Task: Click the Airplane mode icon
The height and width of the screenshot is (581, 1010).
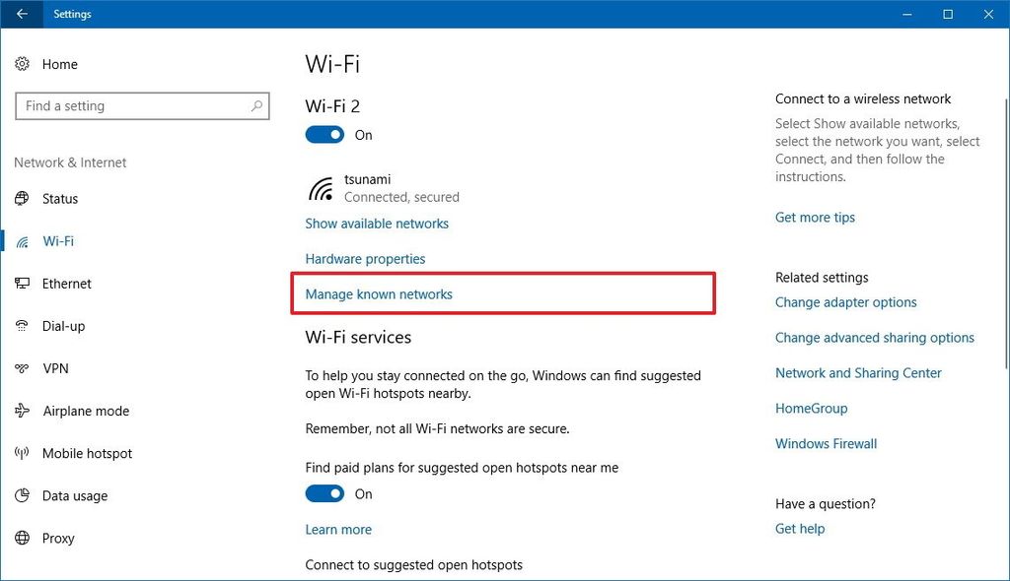Action: (x=23, y=411)
